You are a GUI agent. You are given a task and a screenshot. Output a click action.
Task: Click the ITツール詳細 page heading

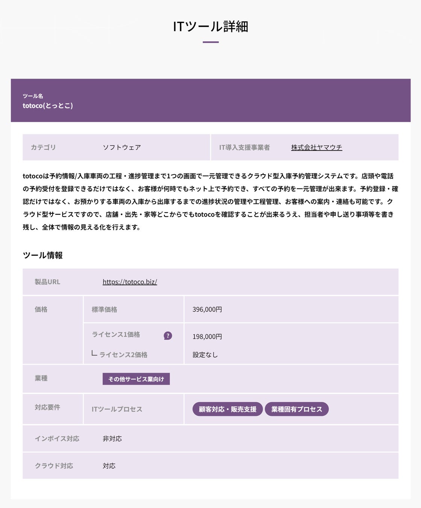[x=211, y=27]
